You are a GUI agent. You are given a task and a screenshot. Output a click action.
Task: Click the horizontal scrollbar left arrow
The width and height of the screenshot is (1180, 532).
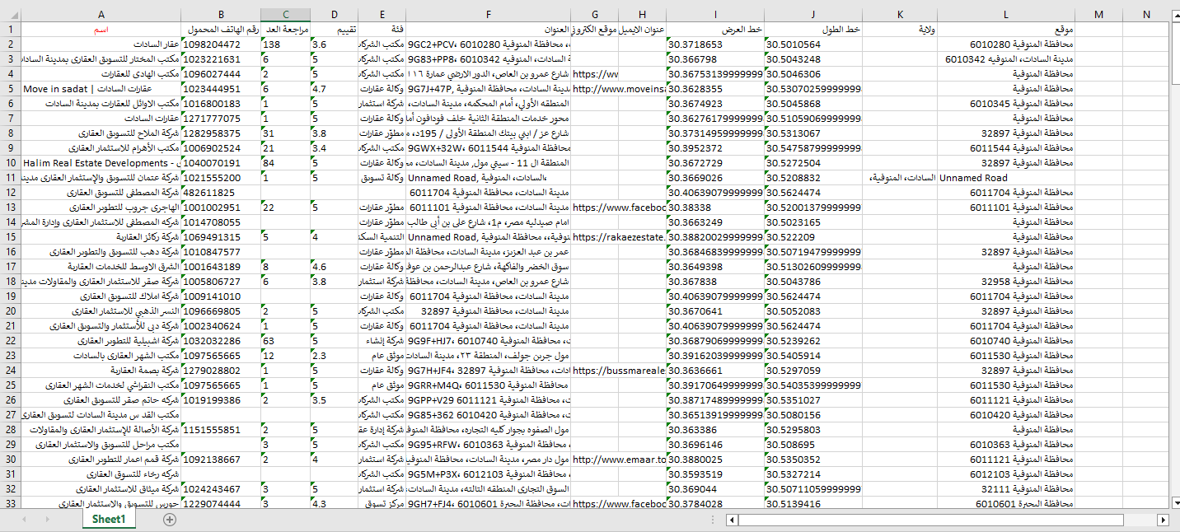[732, 520]
